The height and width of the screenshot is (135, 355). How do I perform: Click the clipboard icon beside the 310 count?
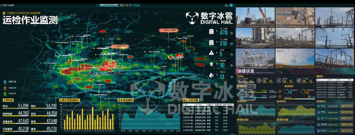211,42
